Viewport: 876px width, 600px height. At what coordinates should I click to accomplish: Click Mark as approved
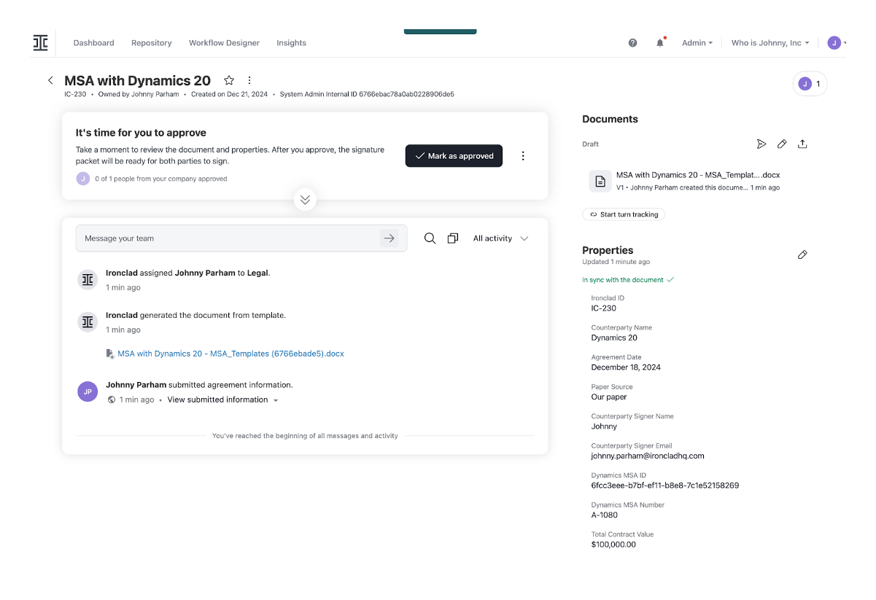click(x=454, y=156)
